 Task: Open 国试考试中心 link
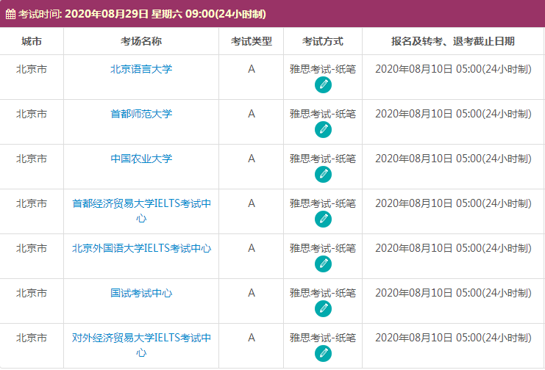coord(141,293)
